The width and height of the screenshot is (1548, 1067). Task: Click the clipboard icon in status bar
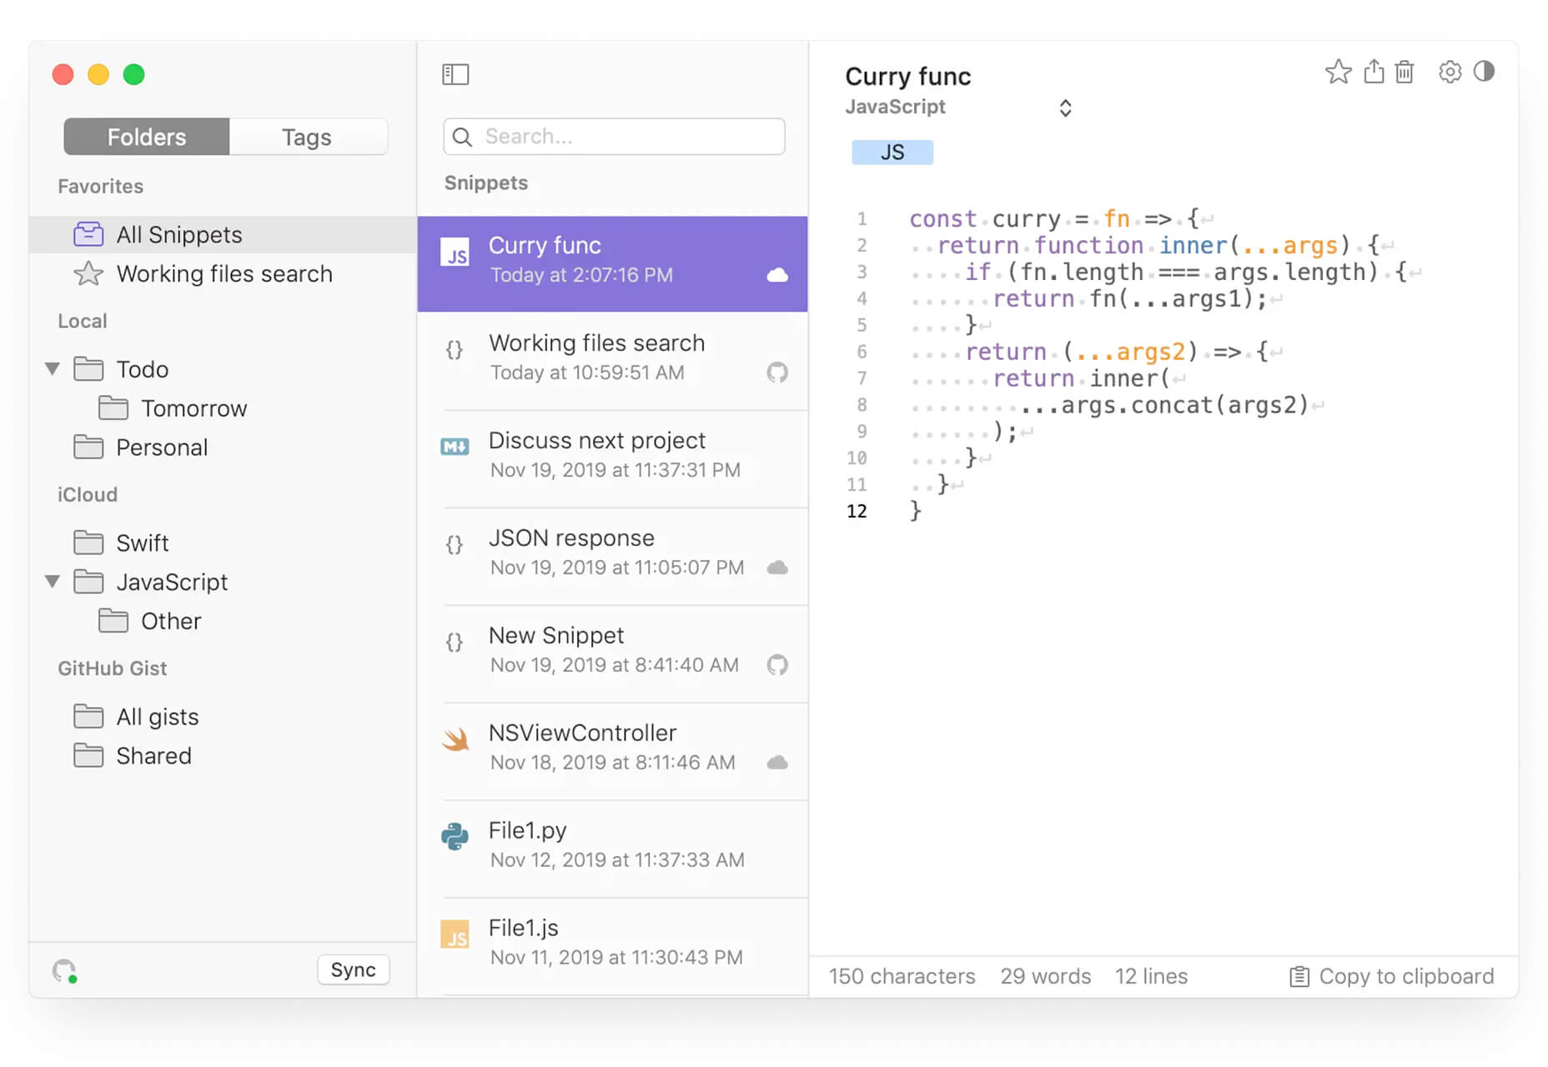(x=1299, y=976)
